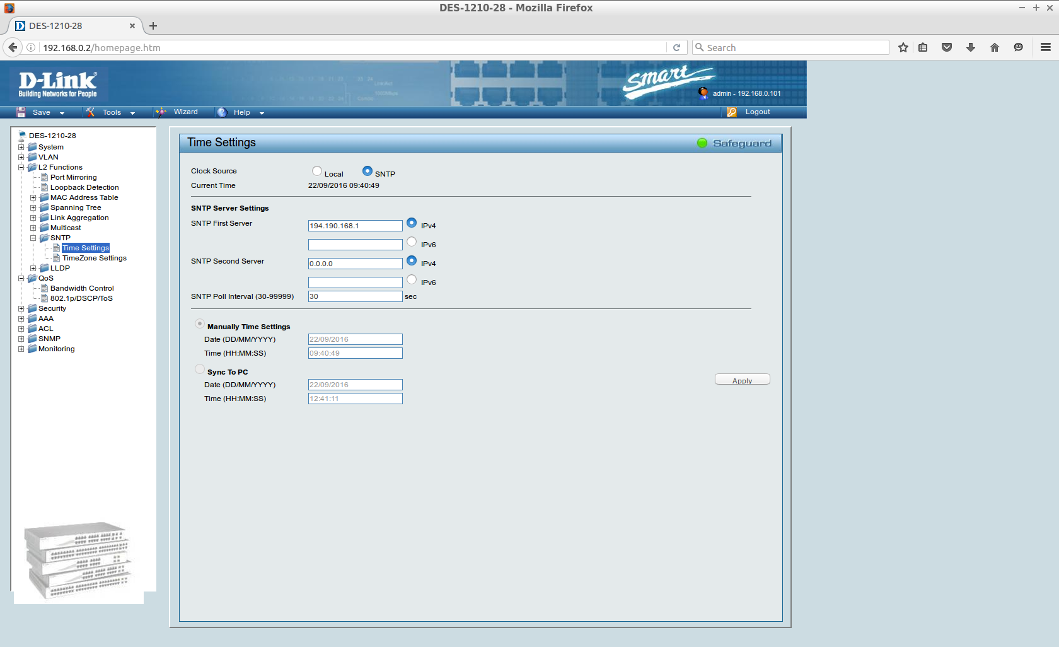The width and height of the screenshot is (1059, 647).
Task: Open Firefox downloads arrow icon
Action: point(971,48)
